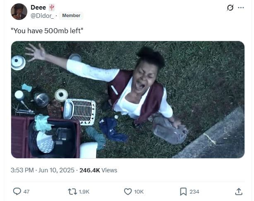This screenshot has height=201, width=254.
Task: Click the 47 replies count
Action: (26, 191)
